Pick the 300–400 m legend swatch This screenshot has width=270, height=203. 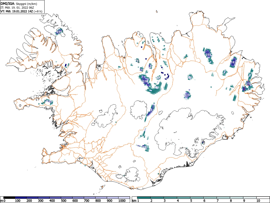click(x=44, y=198)
